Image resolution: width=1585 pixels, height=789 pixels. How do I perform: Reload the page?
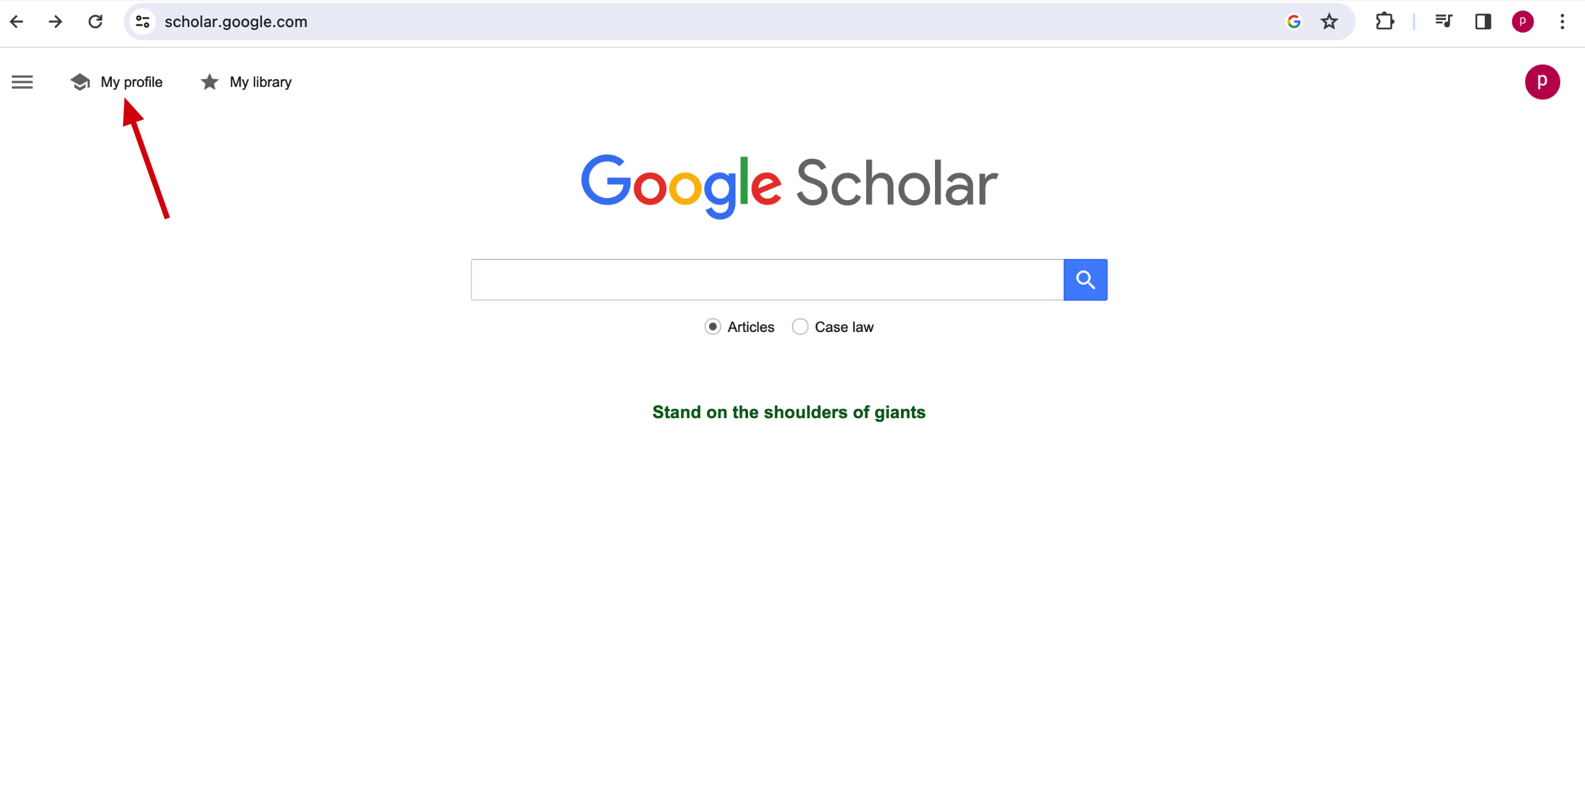pos(96,22)
